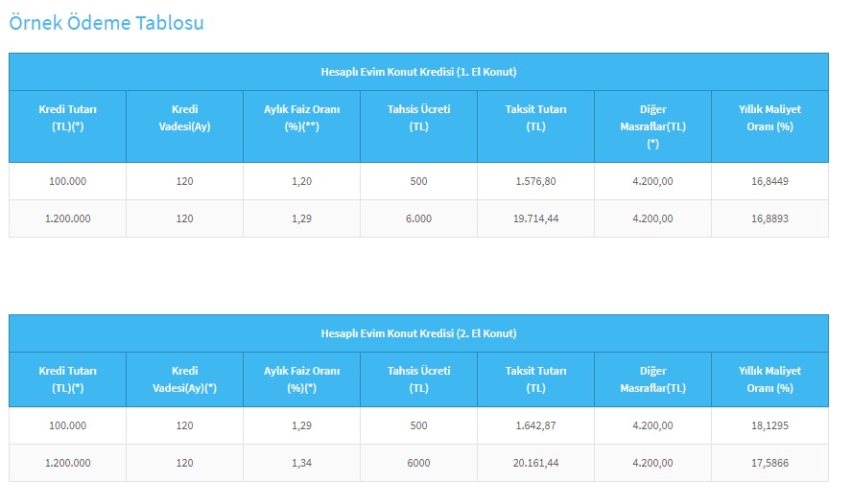Click the 16,8449 annual cost rate value
Screen dimensions: 852x504
pos(769,181)
